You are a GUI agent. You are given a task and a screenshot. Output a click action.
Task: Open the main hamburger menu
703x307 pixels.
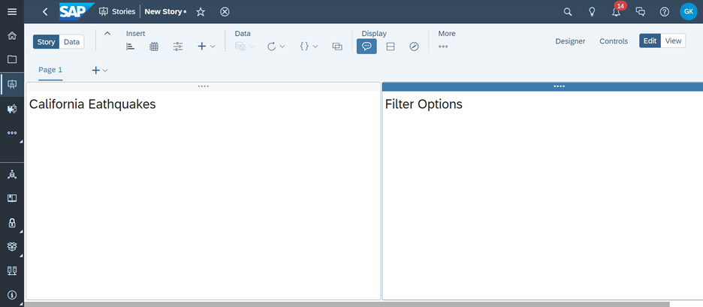[11, 12]
